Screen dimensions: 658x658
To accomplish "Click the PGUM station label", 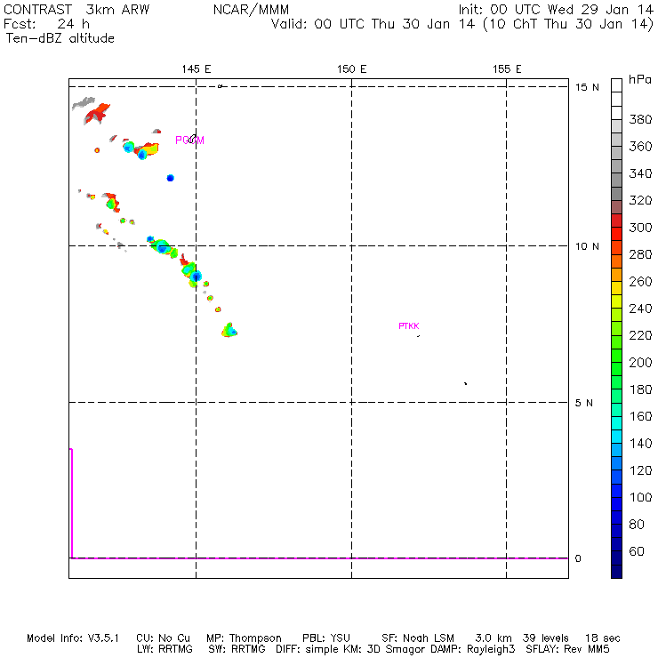I will (x=189, y=140).
